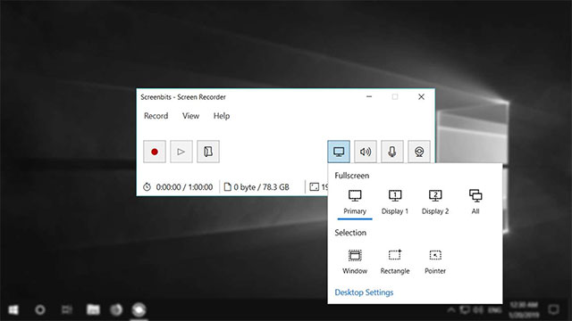Close the Screenbits window
The image size is (572, 321).
coord(421,97)
